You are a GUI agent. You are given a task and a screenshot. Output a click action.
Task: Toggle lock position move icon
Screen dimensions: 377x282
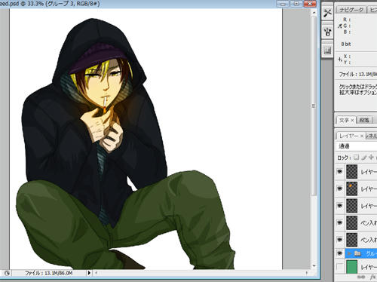tap(371, 158)
